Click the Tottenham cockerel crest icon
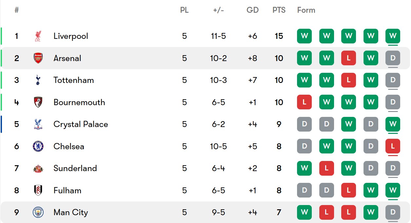The width and height of the screenshot is (411, 223). point(38,80)
